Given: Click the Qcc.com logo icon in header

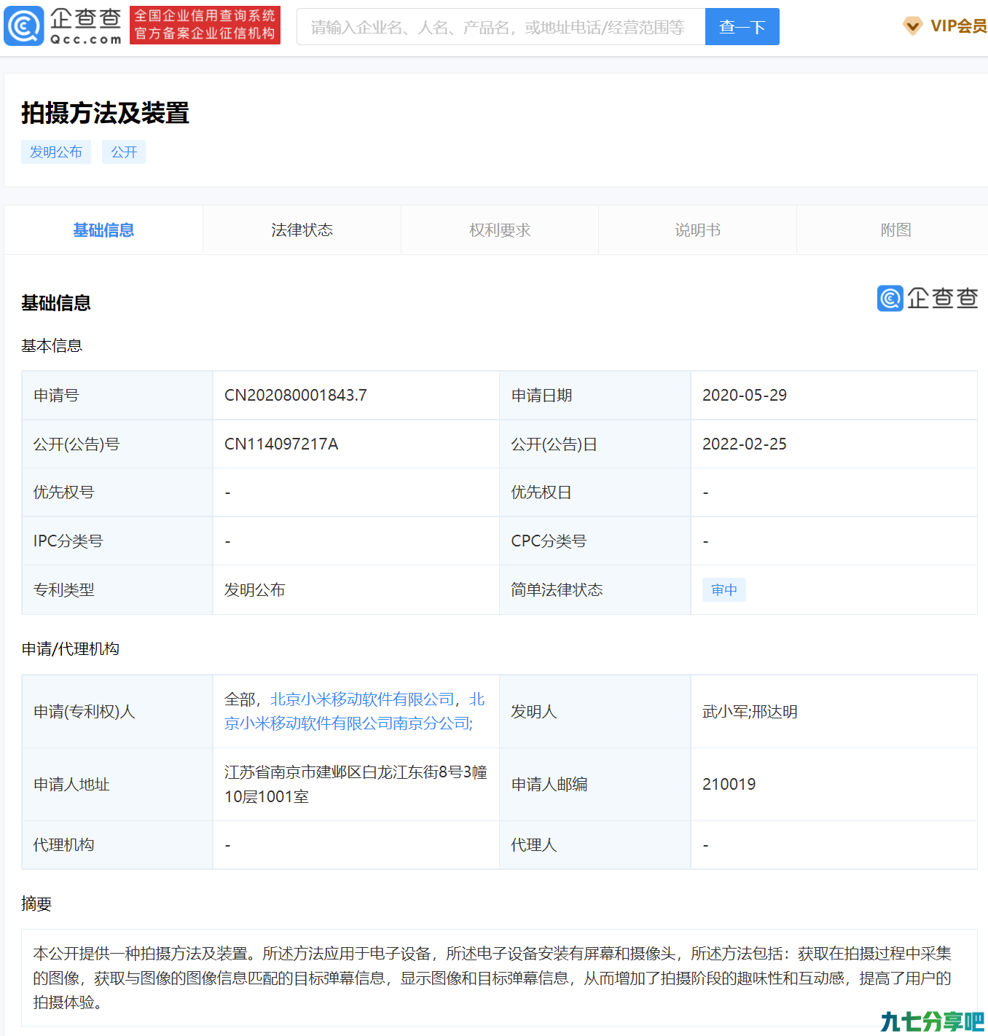Looking at the screenshot, I should pyautogui.click(x=25, y=26).
